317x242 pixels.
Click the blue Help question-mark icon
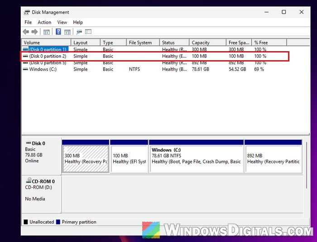pyautogui.click(x=58, y=32)
